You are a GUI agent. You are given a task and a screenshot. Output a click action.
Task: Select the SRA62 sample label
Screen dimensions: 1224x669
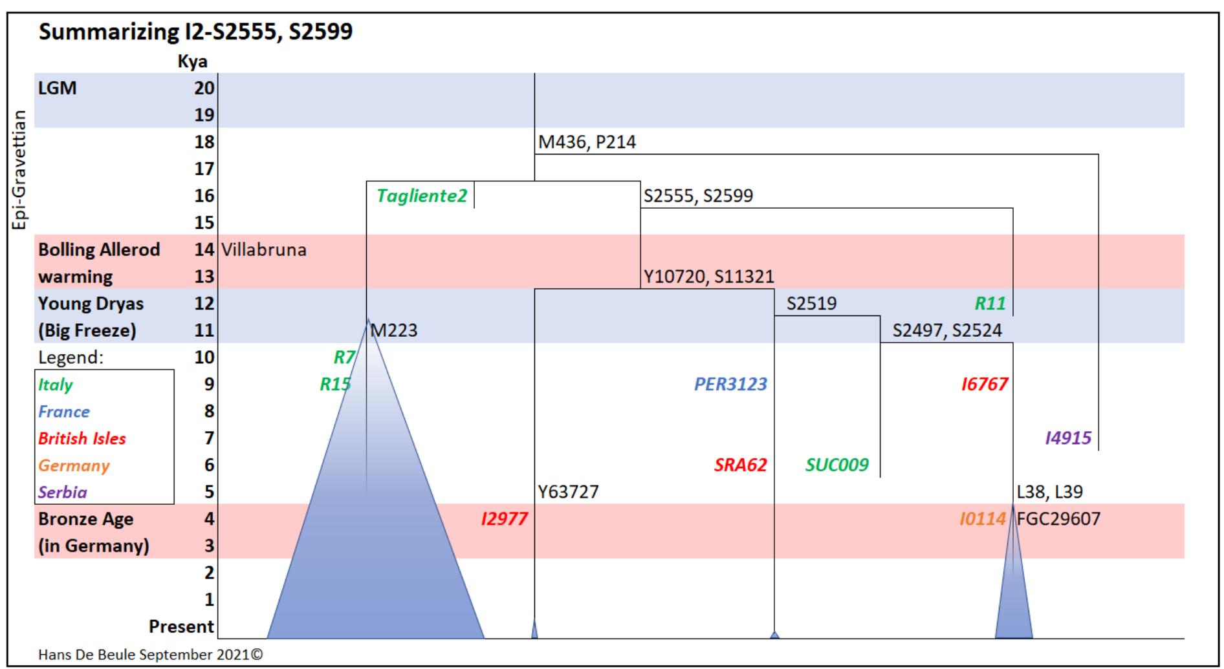pyautogui.click(x=739, y=464)
